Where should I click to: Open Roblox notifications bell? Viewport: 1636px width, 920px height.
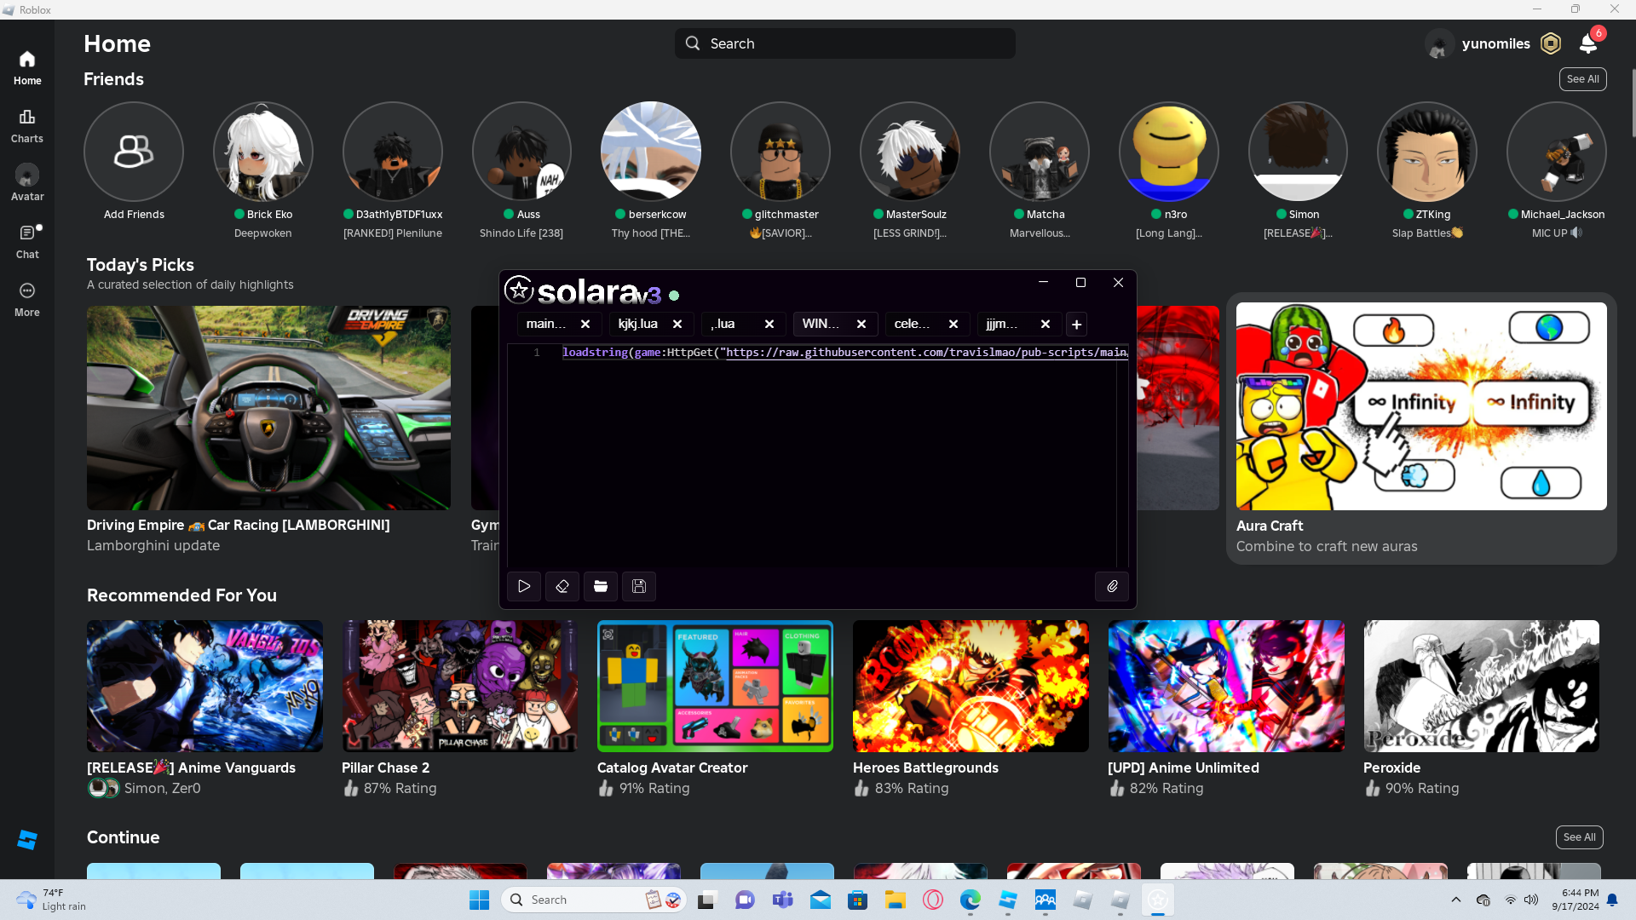point(1587,43)
